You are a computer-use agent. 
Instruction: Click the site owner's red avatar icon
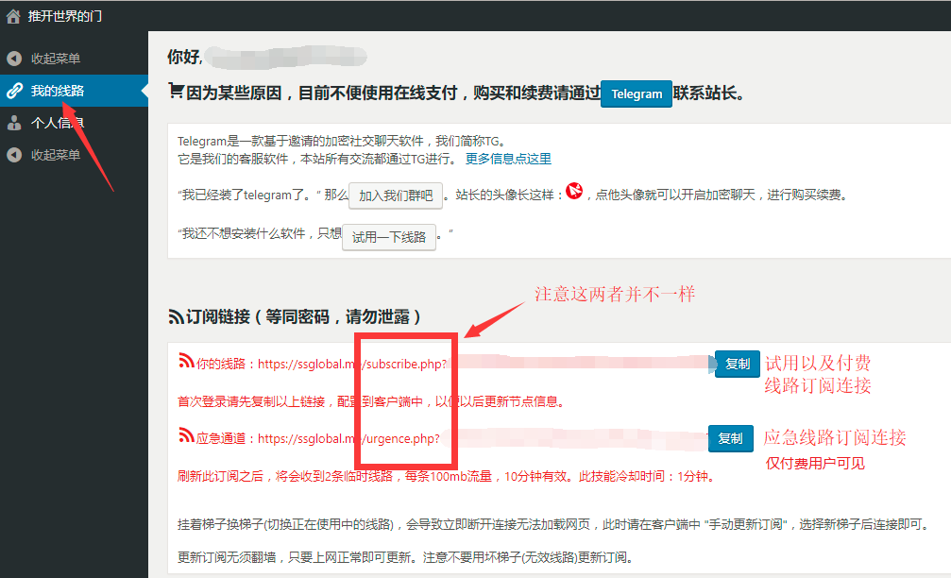pyautogui.click(x=574, y=192)
